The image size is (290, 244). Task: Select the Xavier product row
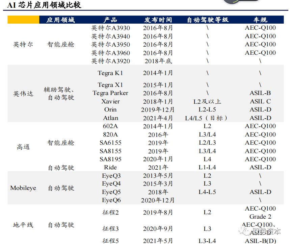[146, 101]
